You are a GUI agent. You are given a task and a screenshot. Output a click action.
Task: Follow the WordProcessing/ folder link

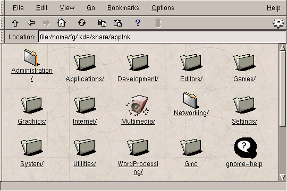pyautogui.click(x=138, y=168)
